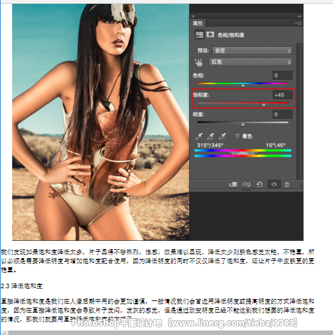
Task: Open the 预设 preset dropdown
Action: pos(252,51)
